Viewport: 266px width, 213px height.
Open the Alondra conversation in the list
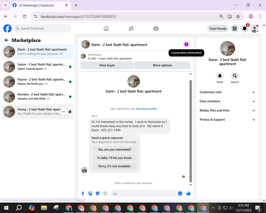[37, 97]
